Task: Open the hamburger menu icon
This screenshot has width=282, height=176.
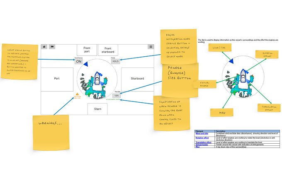Action: 151,47
